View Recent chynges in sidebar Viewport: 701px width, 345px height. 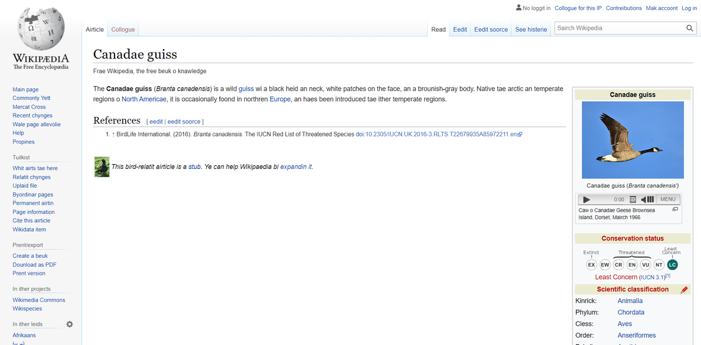coord(33,116)
